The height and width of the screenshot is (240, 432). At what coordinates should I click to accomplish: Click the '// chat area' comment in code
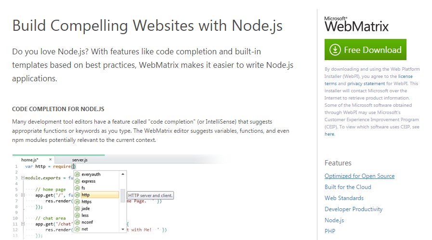51,218
